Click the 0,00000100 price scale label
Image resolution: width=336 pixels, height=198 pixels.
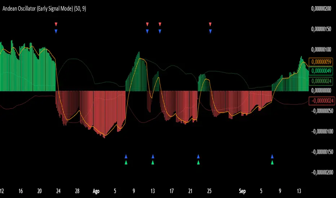pyautogui.click(x=321, y=50)
